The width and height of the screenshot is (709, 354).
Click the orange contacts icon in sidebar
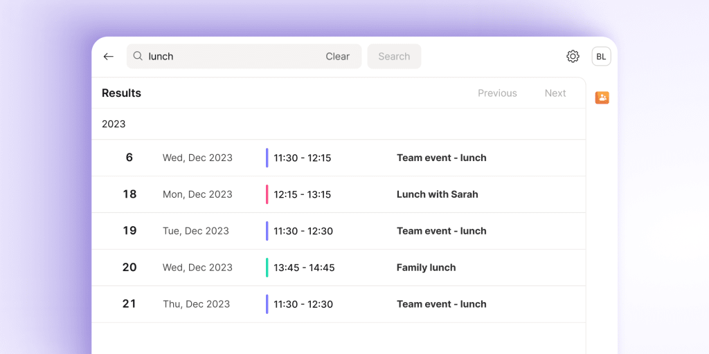click(x=602, y=98)
